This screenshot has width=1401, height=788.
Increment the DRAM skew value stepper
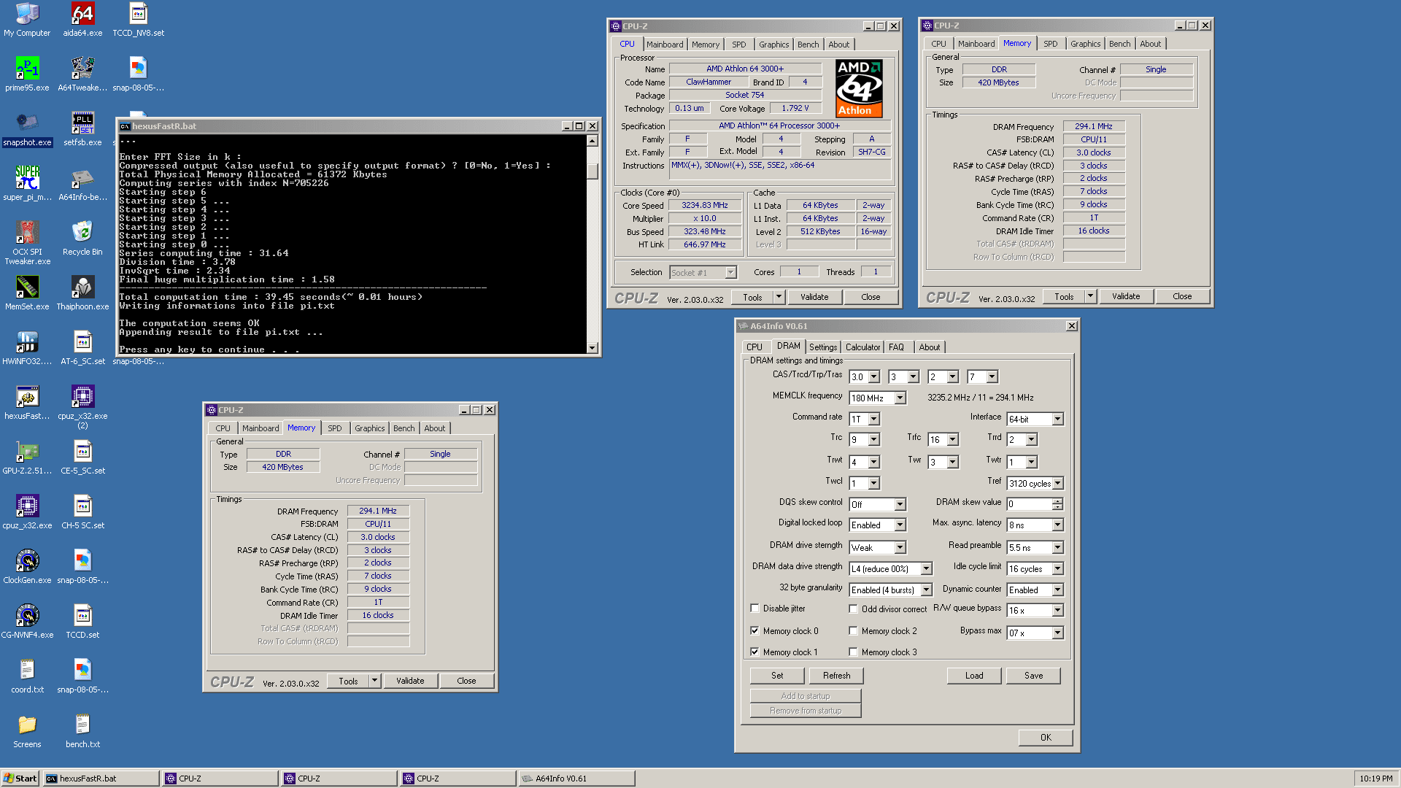pos(1057,501)
